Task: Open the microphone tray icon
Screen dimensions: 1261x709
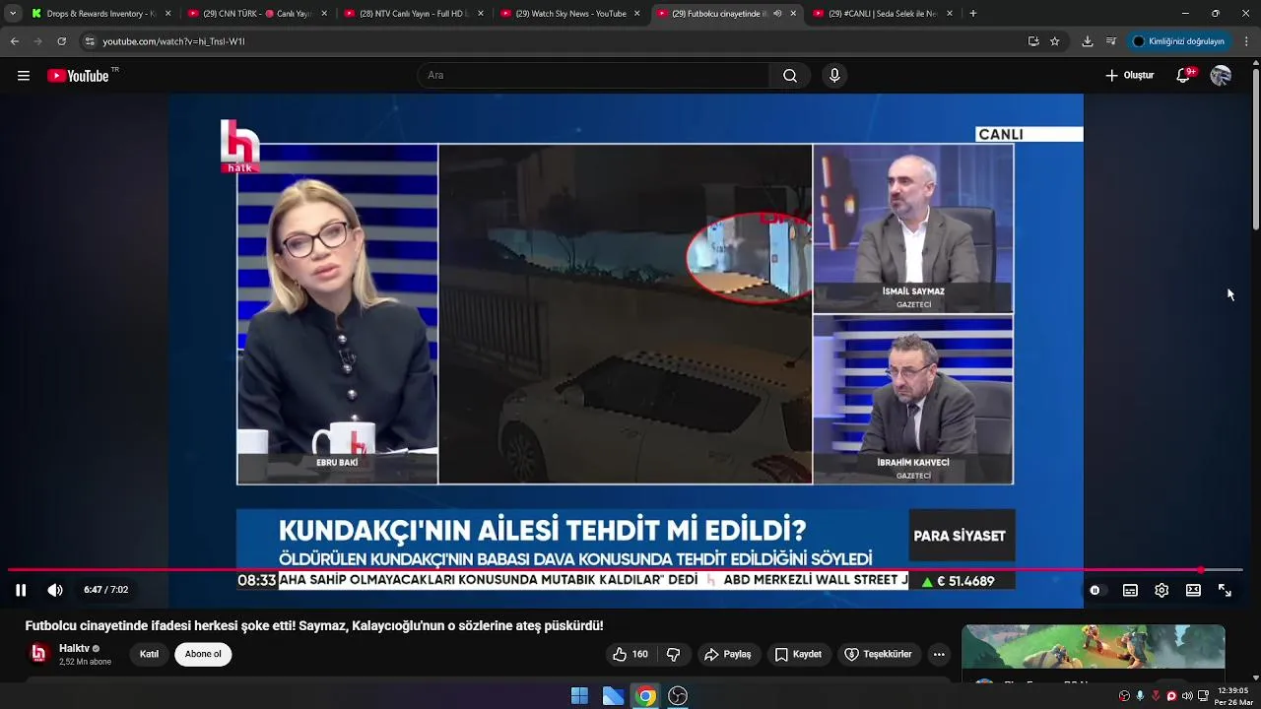Action: (x=1140, y=696)
